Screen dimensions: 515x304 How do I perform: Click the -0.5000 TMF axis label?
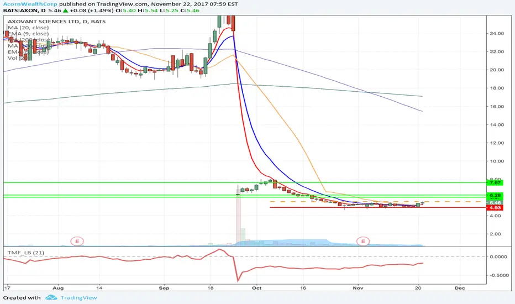click(x=498, y=275)
